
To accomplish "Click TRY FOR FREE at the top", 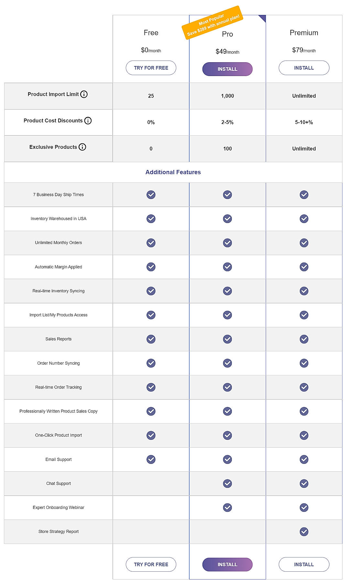I will pos(151,68).
